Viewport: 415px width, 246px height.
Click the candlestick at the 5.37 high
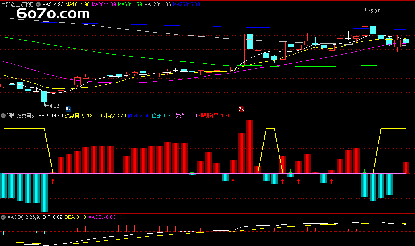coord(365,31)
